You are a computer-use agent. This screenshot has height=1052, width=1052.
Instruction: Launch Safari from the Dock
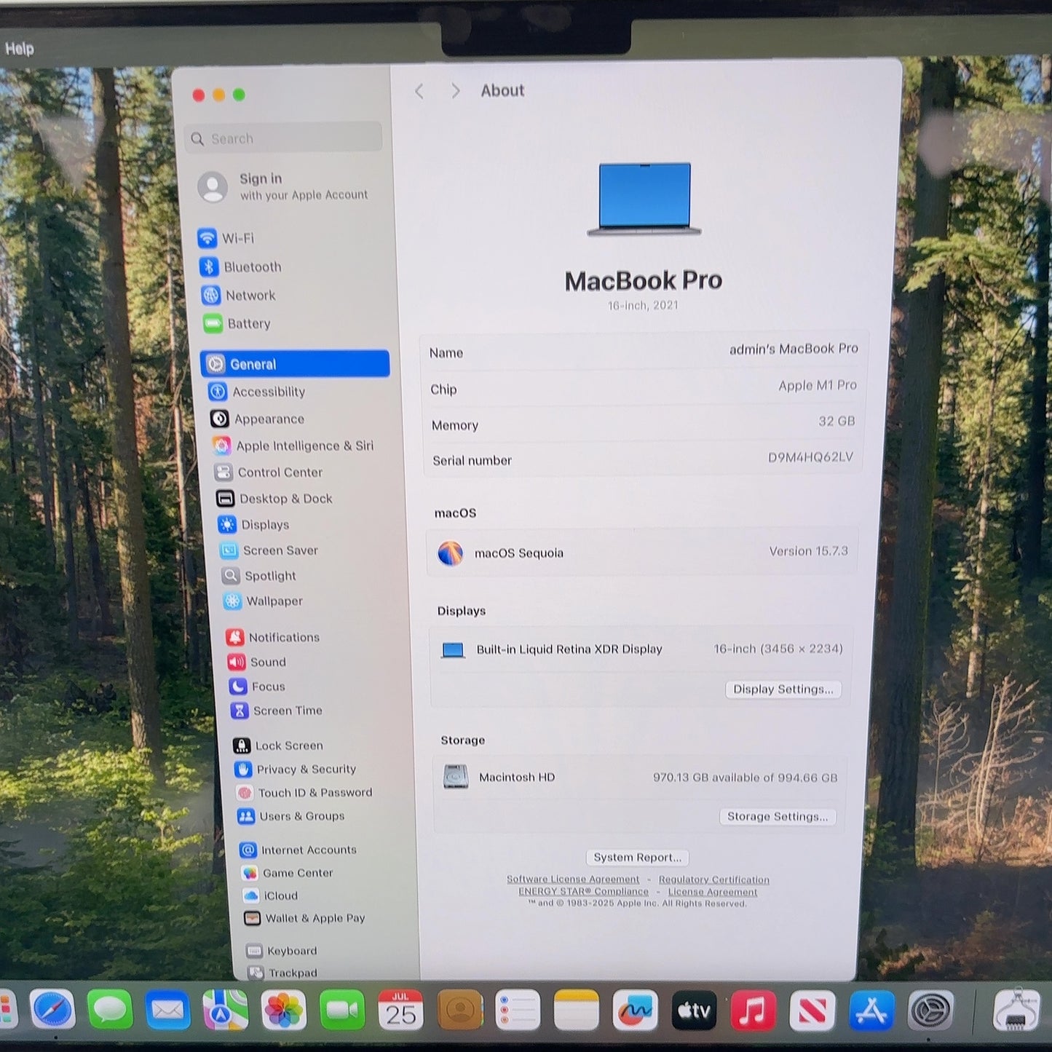tap(52, 1010)
